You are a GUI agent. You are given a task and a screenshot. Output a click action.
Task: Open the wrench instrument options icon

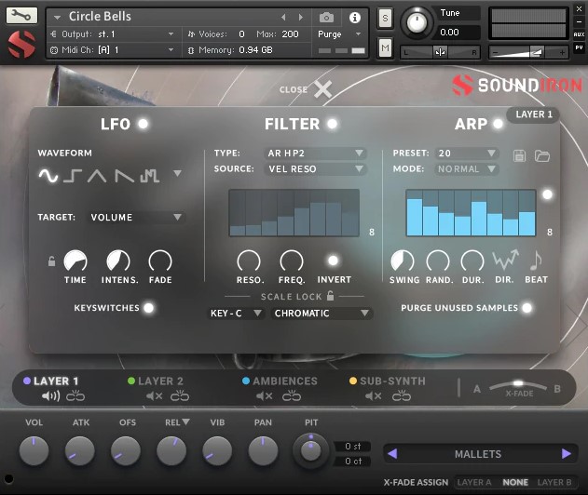click(21, 15)
